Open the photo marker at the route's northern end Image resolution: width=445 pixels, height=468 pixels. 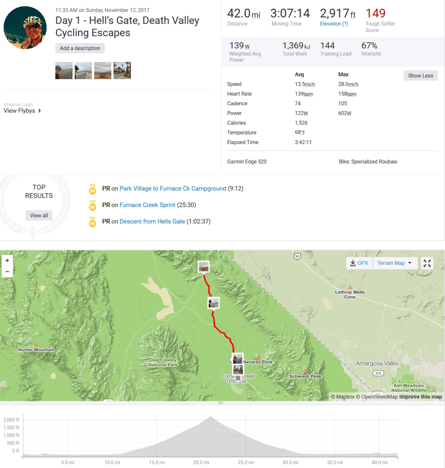[x=203, y=266]
